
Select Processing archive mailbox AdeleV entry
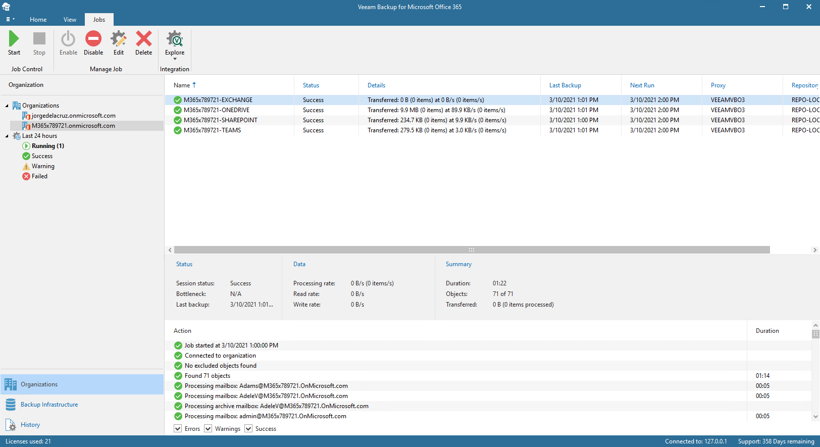coord(488,406)
